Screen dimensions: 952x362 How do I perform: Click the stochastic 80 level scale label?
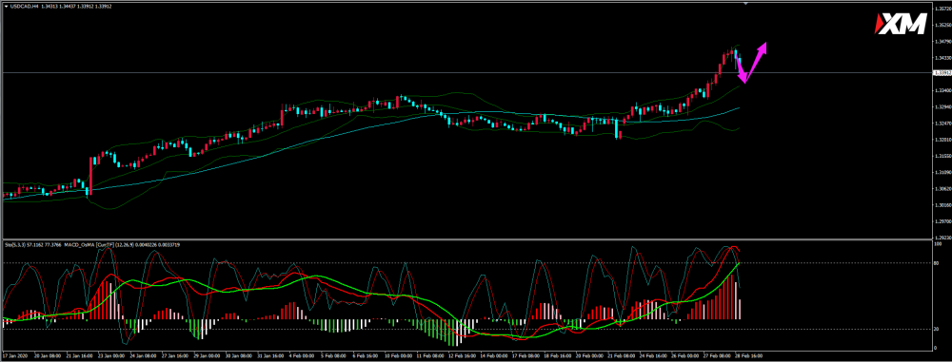[937, 262]
